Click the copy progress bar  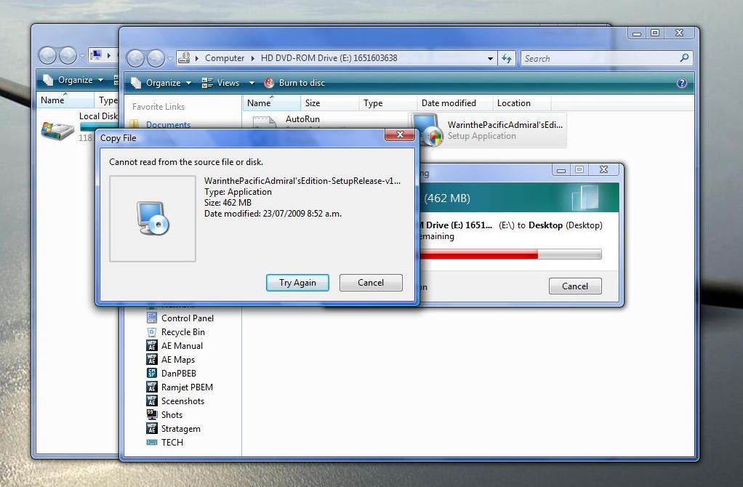510,254
